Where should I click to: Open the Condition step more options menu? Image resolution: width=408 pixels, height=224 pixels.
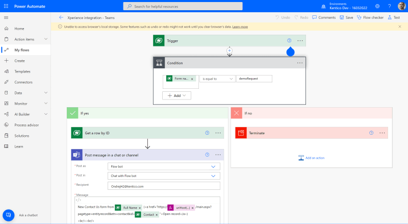(x=300, y=63)
